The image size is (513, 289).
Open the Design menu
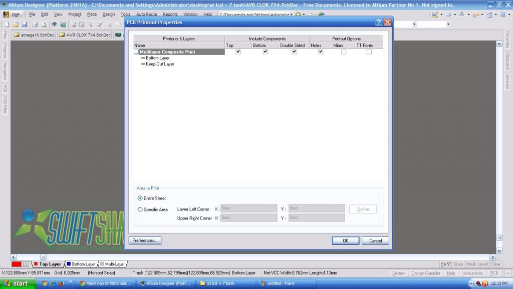(109, 14)
